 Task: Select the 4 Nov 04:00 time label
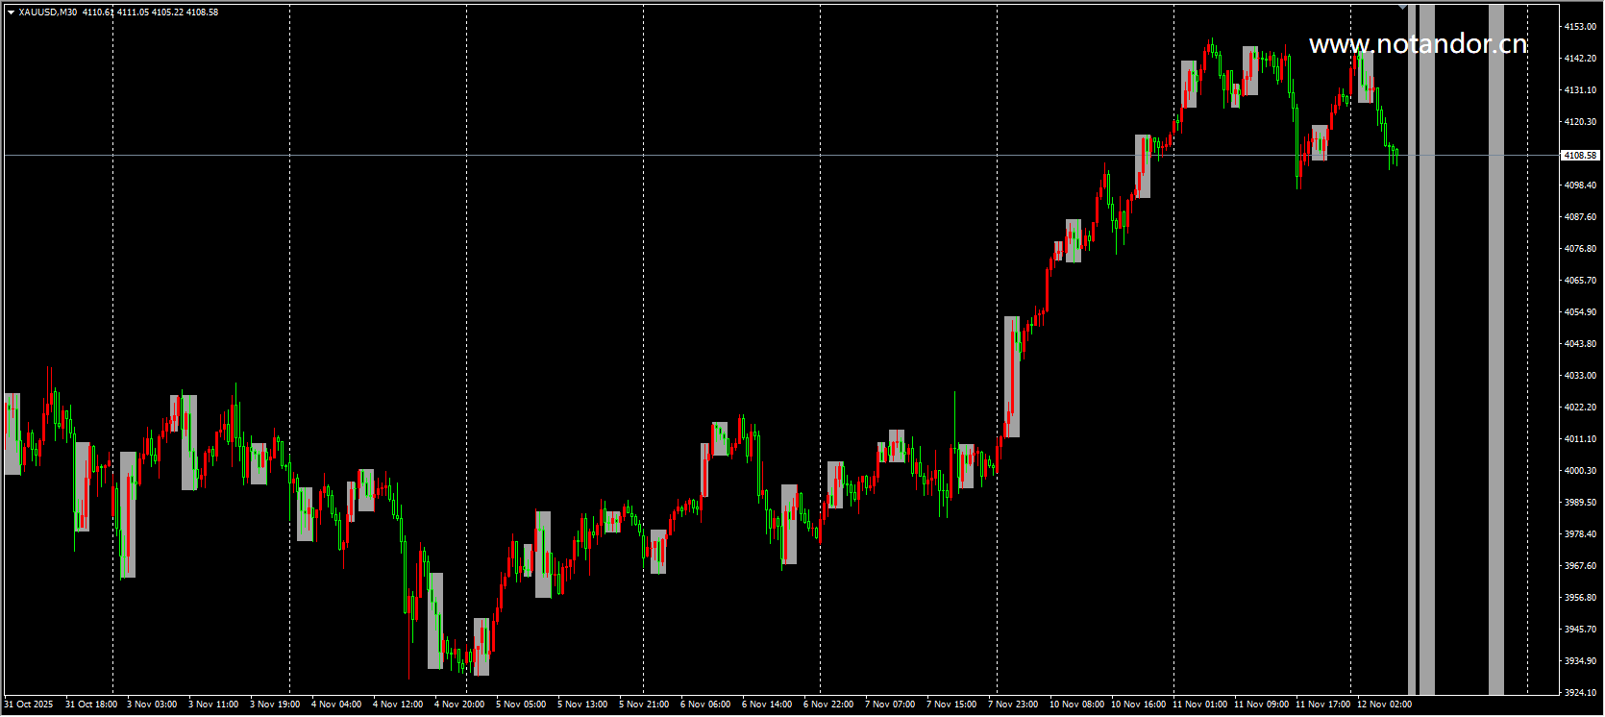click(336, 705)
